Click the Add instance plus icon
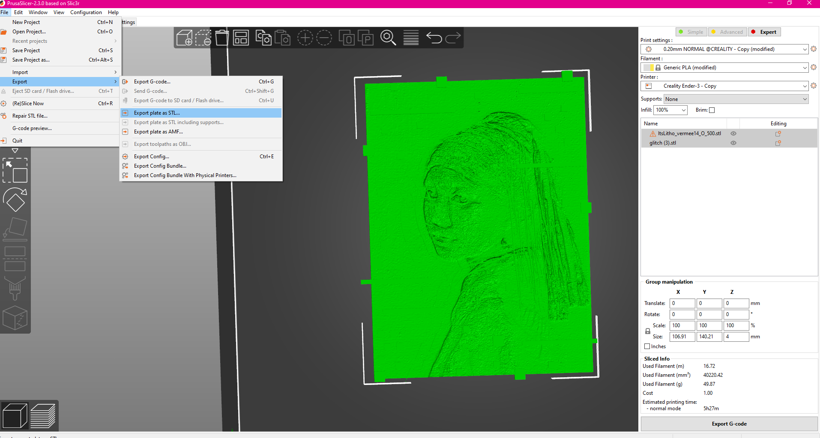 click(305, 38)
